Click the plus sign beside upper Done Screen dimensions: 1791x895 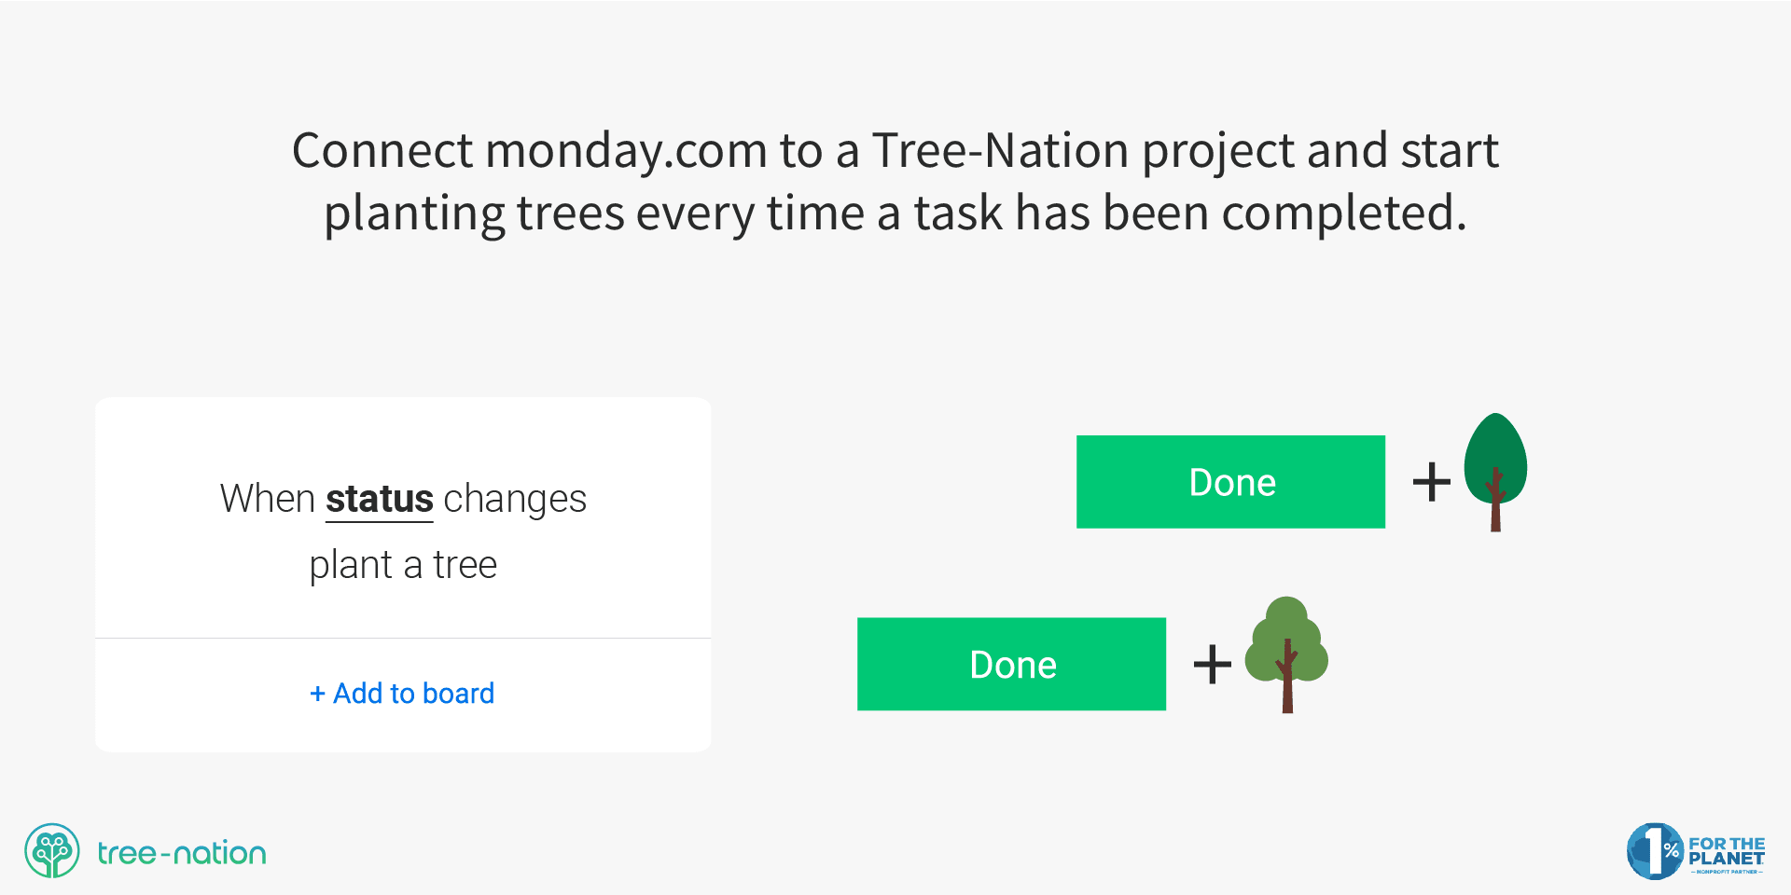point(1431,482)
